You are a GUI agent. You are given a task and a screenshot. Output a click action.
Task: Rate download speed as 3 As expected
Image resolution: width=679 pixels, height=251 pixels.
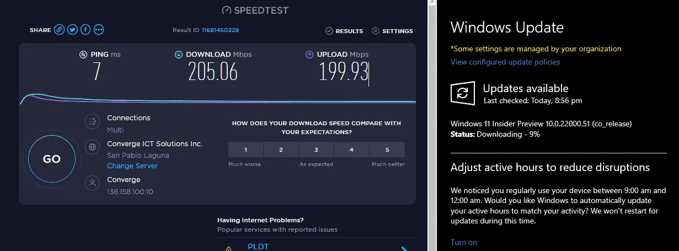pos(316,149)
